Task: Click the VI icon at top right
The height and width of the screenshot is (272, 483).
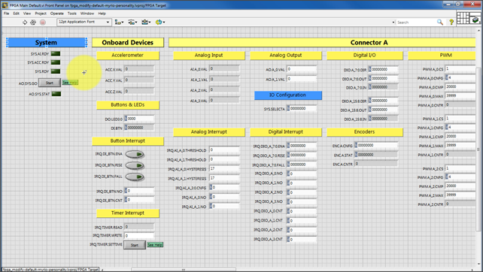Action: 475,18
